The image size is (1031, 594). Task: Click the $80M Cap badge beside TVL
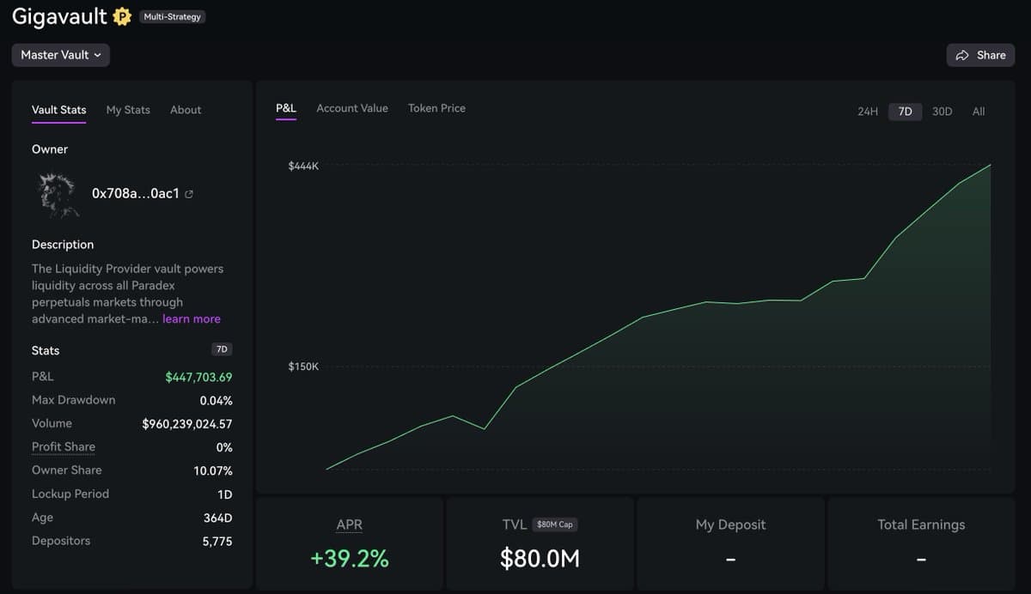[x=554, y=524]
